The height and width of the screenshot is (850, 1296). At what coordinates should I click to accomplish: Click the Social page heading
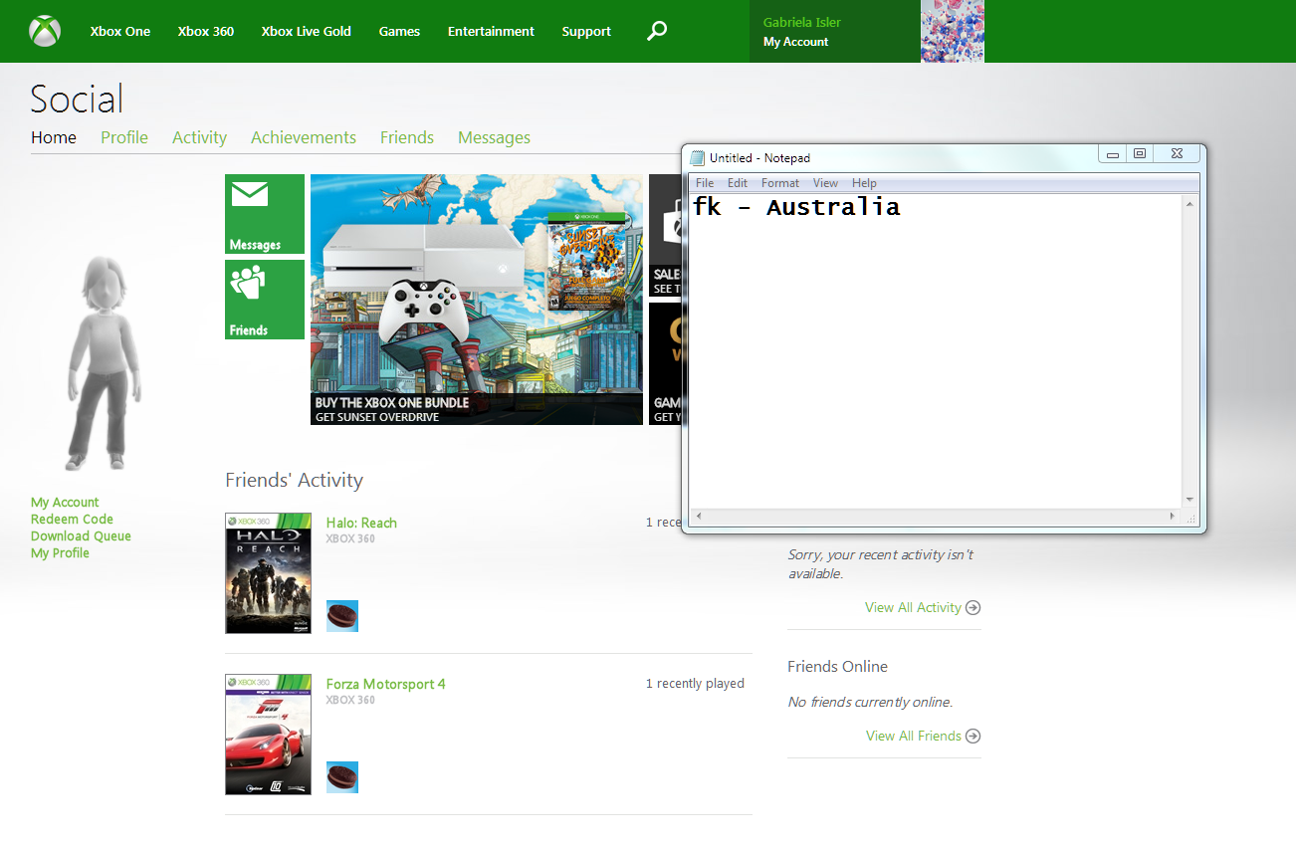(77, 99)
